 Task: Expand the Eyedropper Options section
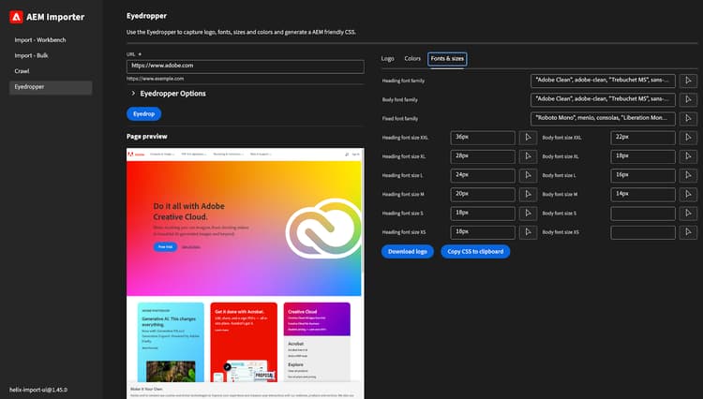(x=168, y=94)
